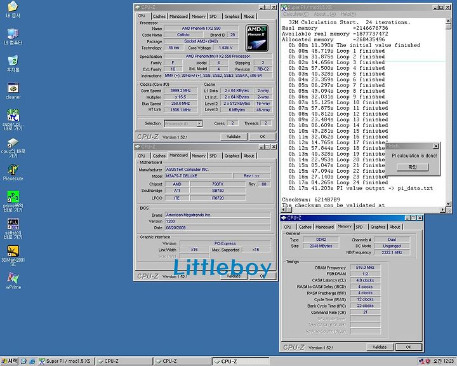Open the 시작 Start button
Image resolution: width=457 pixels, height=366 pixels.
[x=10, y=362]
